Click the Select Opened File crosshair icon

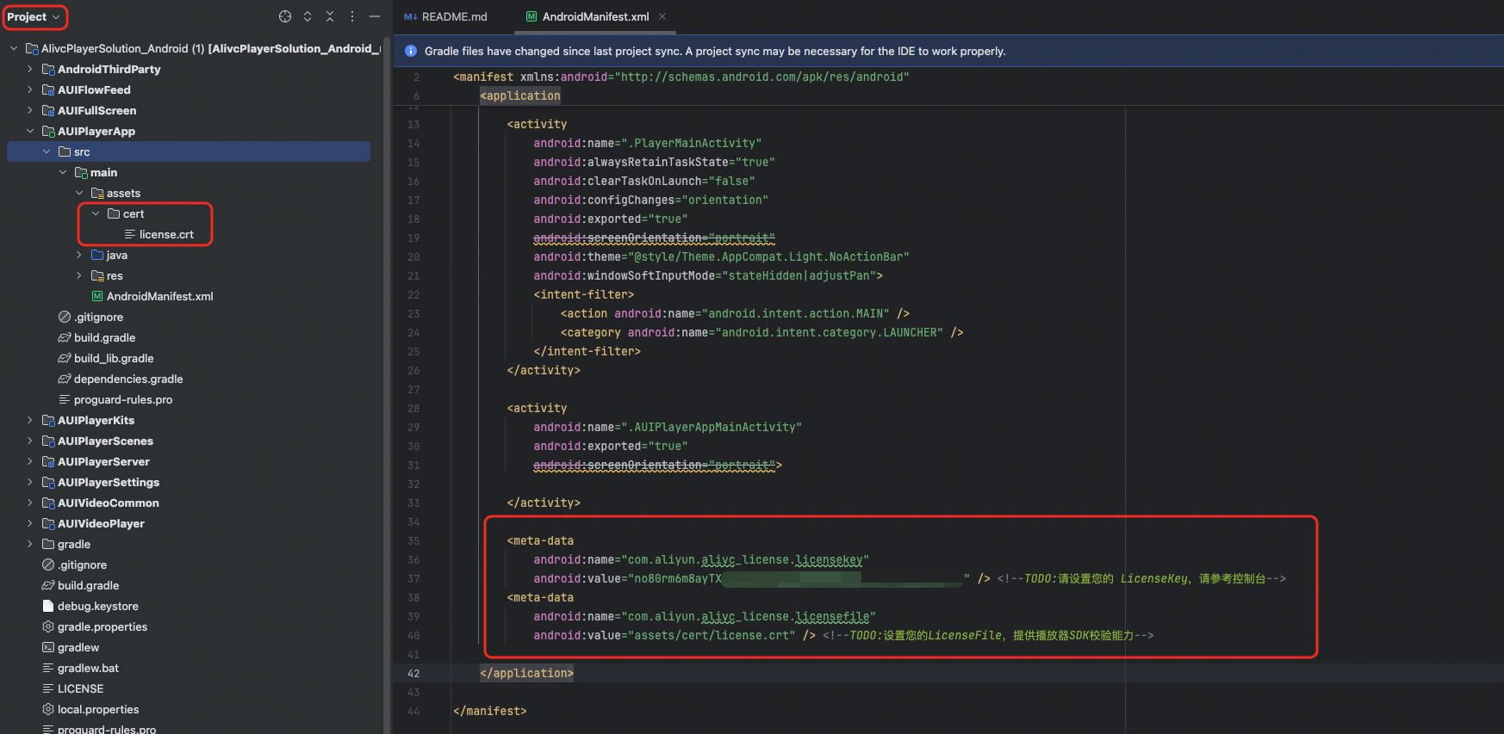point(285,16)
